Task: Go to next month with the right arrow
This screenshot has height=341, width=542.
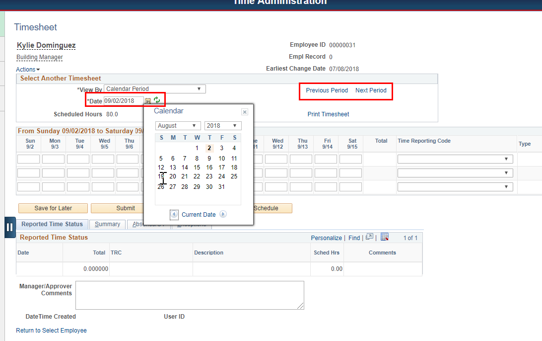Action: 223,214
